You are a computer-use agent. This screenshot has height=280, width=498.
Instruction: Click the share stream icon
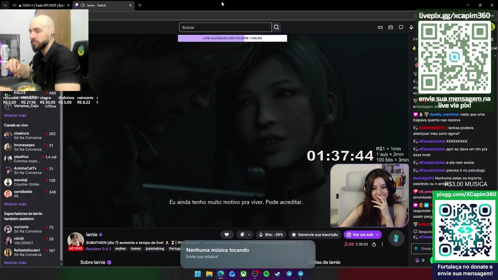[x=374, y=244]
